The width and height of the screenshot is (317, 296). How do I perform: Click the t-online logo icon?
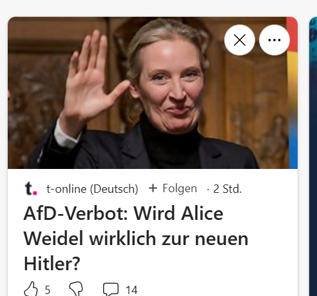(31, 188)
